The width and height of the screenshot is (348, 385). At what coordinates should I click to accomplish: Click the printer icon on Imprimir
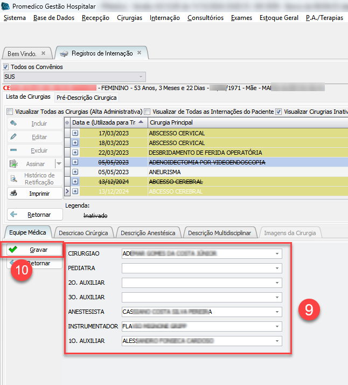coord(15,194)
